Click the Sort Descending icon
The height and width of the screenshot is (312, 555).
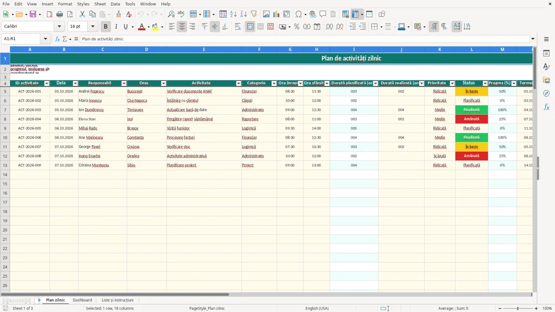(243, 14)
